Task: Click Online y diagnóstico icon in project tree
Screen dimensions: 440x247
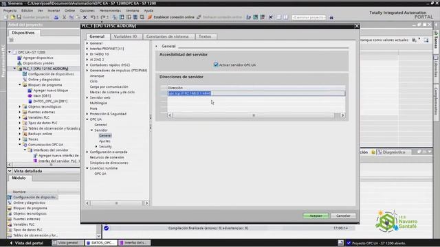Action: [x=25, y=80]
